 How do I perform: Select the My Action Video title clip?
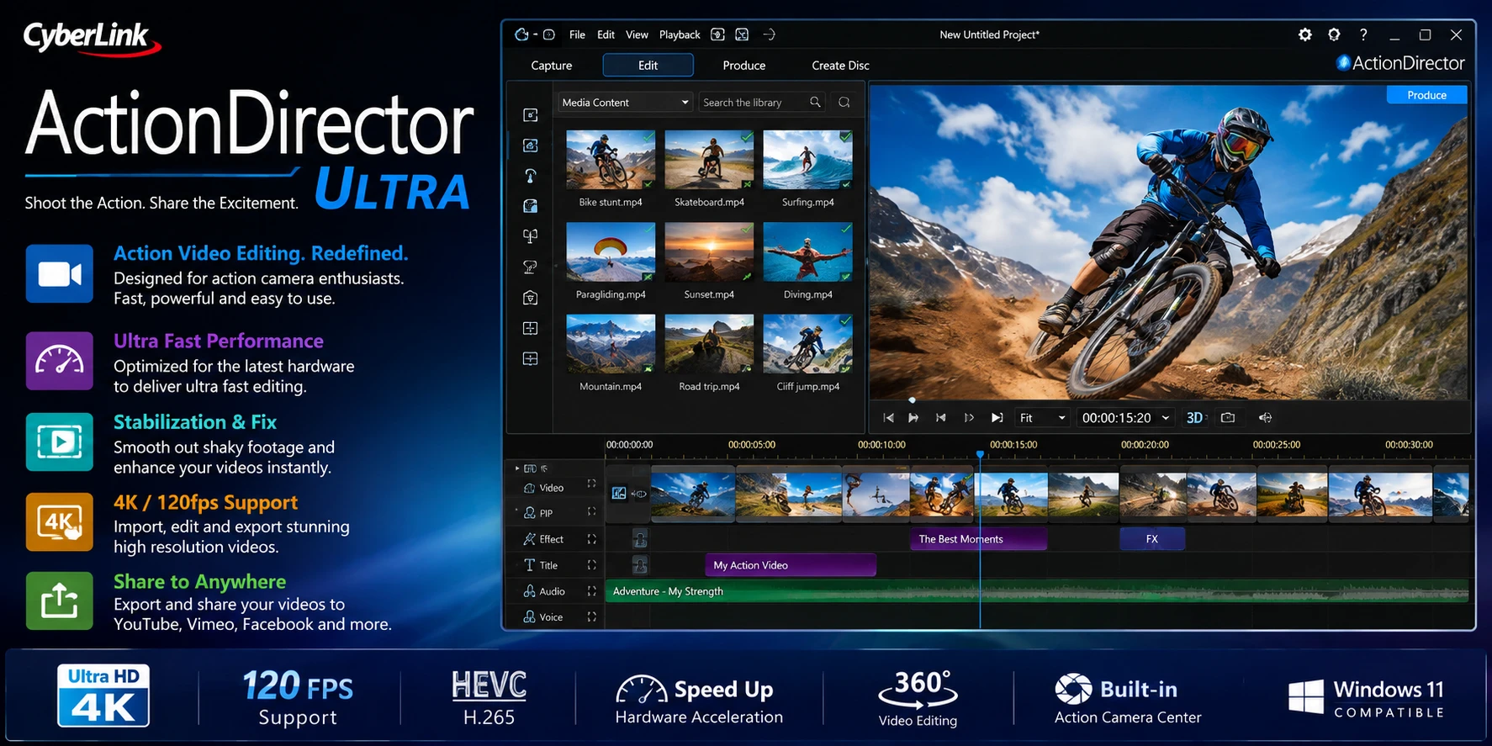point(791,565)
